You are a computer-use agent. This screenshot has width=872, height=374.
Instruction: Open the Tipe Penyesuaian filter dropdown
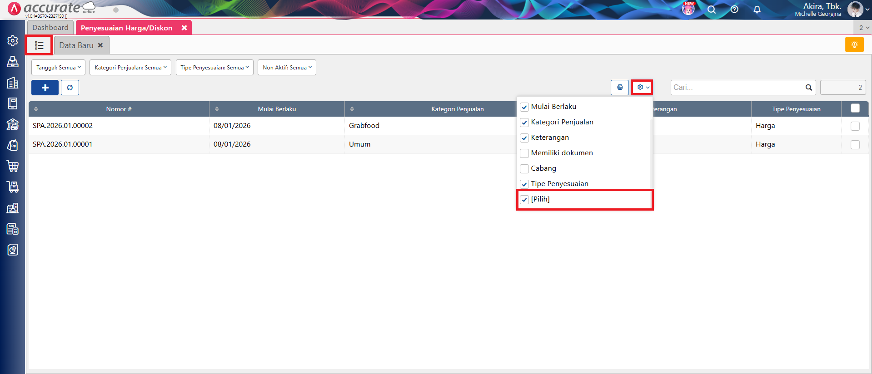[x=214, y=68]
